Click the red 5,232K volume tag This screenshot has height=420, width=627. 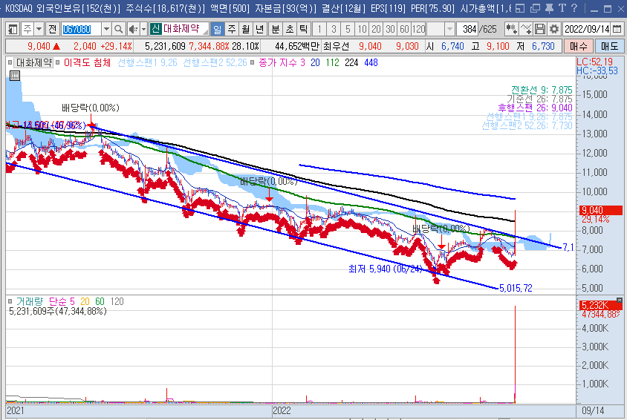click(600, 306)
